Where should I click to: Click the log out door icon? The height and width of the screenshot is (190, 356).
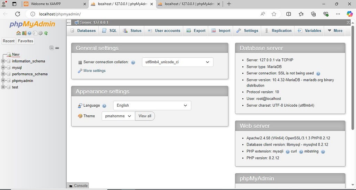click(x=24, y=33)
